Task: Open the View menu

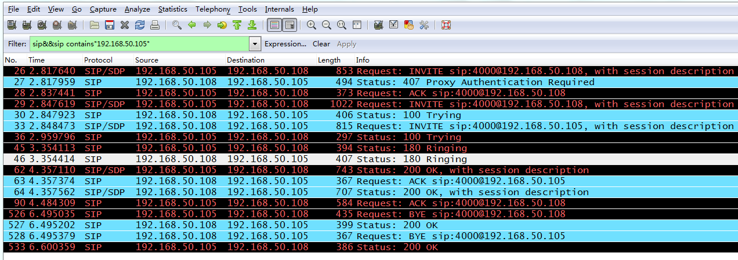Action: coord(56,9)
